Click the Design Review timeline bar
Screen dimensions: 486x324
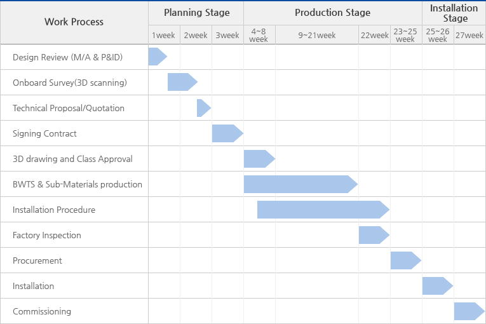point(157,57)
